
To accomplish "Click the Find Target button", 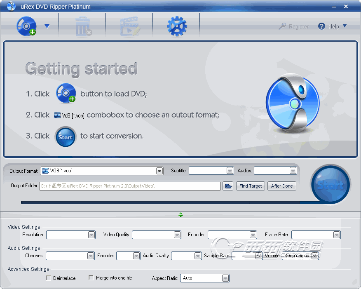I will [x=251, y=186].
